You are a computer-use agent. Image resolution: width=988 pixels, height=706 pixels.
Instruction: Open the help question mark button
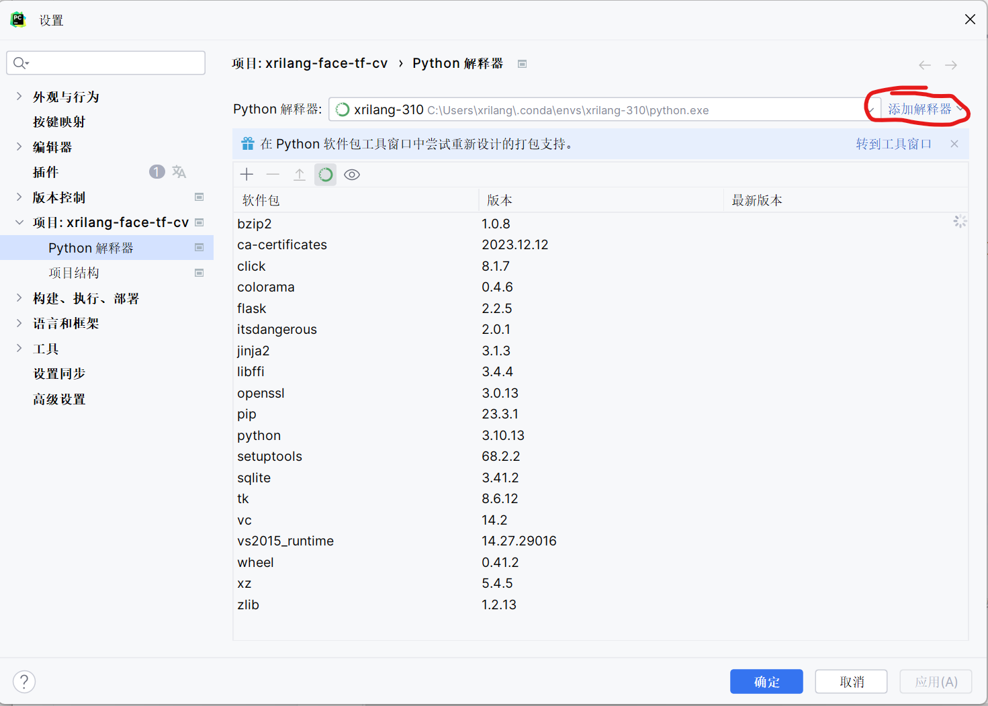pyautogui.click(x=24, y=682)
